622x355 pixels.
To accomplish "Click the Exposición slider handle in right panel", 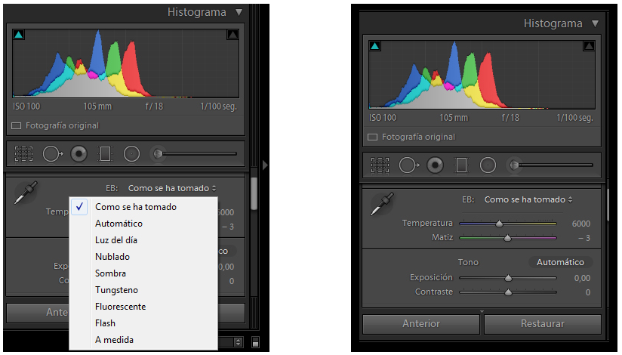I will (508, 278).
